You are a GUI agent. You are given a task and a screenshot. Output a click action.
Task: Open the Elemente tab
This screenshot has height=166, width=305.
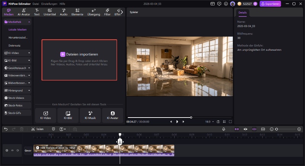coord(77,12)
